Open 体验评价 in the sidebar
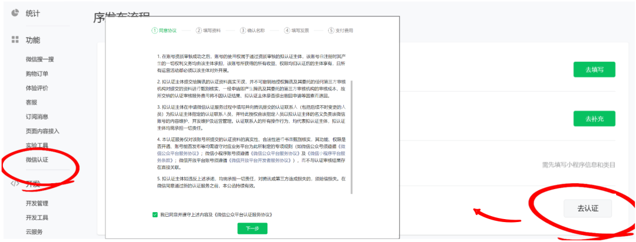Screen dimensions: 636x242 click(x=37, y=88)
